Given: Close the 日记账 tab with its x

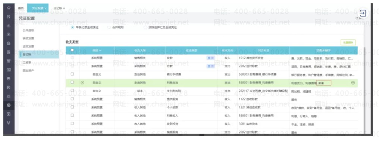Looking at the screenshot, I should tap(64, 8).
